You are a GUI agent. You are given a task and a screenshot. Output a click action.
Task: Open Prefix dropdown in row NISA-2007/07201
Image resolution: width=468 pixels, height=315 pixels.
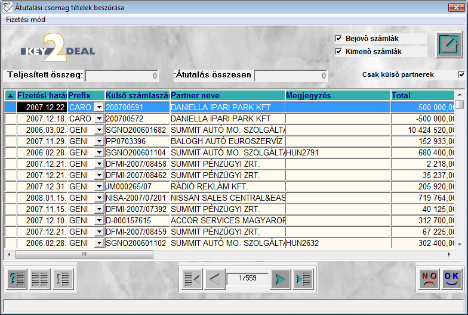[x=99, y=198]
